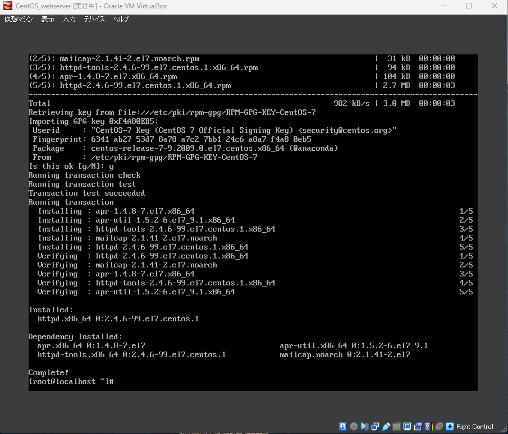Click the minimize window button
508x434 pixels.
point(443,6)
